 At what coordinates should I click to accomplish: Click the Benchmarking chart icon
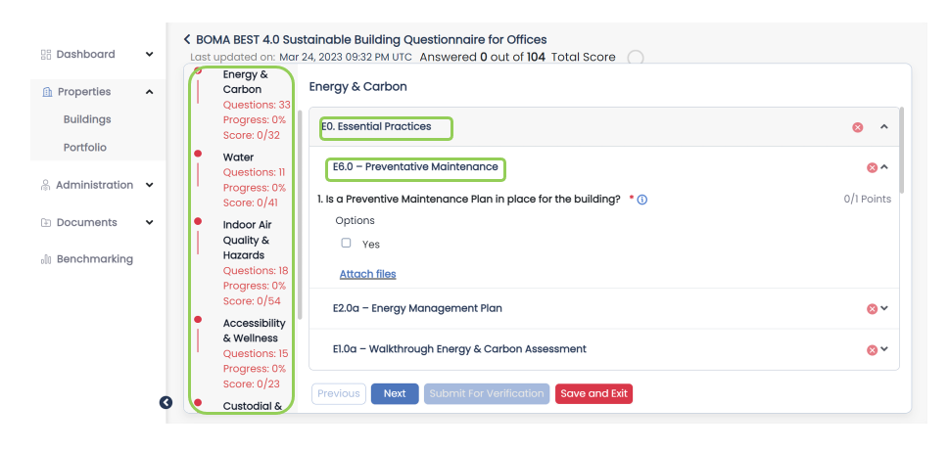(46, 259)
